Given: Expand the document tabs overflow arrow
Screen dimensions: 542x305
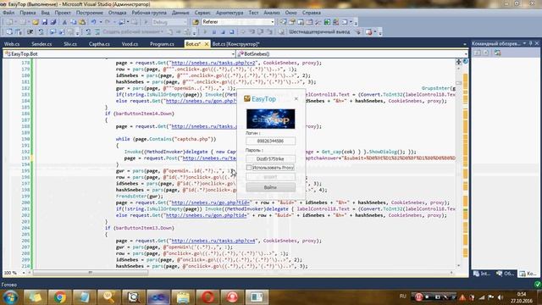Looking at the screenshot, I should coord(465,44).
